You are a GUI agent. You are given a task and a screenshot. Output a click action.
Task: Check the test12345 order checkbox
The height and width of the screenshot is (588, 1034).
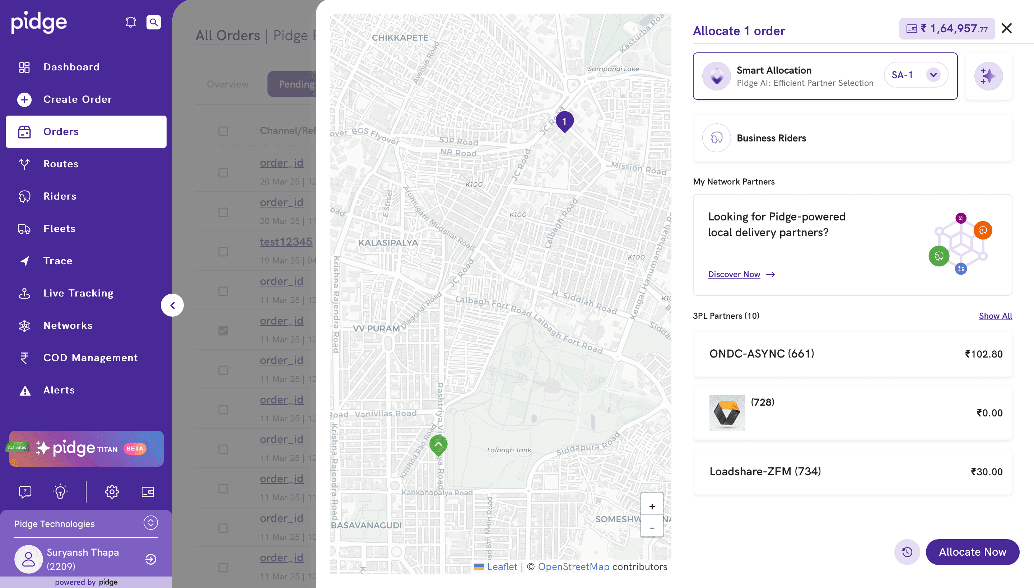pos(223,252)
